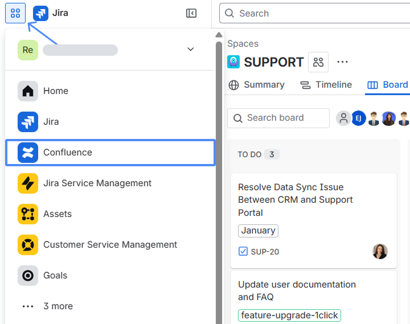Click the team members icon beside SUPPORT
This screenshot has height=324, width=410.
pos(318,62)
